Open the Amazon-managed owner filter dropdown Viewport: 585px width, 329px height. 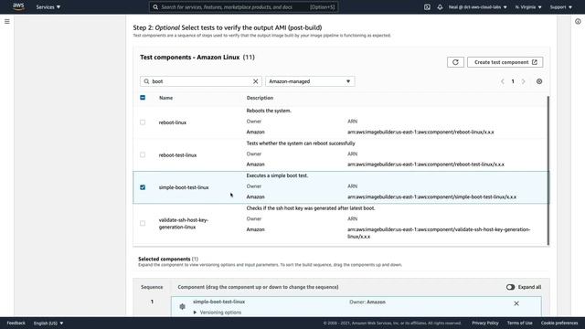(310, 81)
